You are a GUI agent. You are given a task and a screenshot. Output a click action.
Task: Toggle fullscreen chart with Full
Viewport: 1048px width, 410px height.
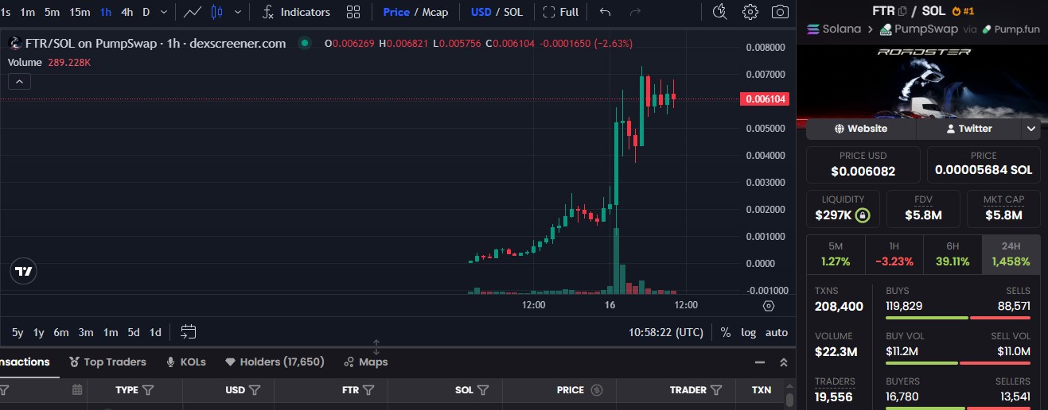click(560, 12)
